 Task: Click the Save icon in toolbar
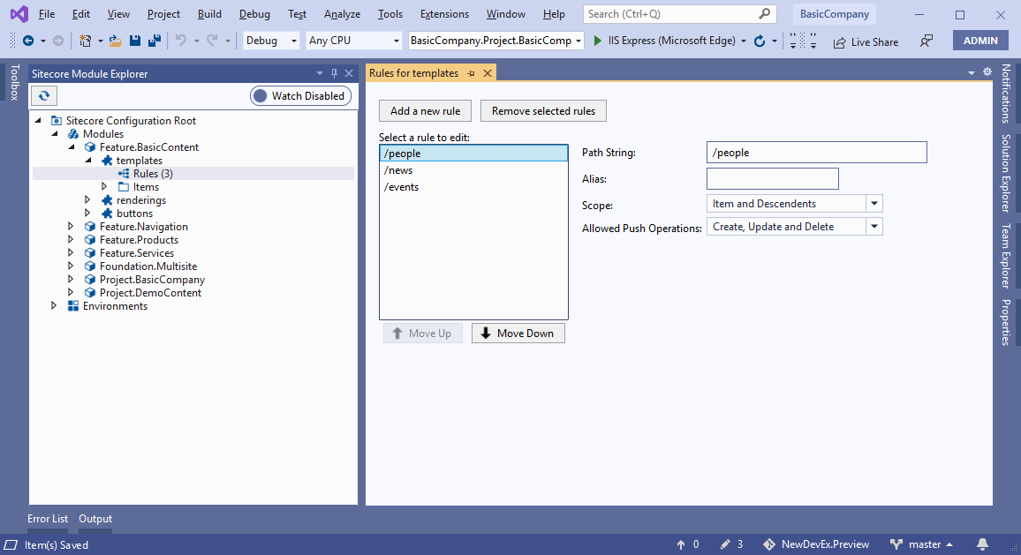[135, 41]
